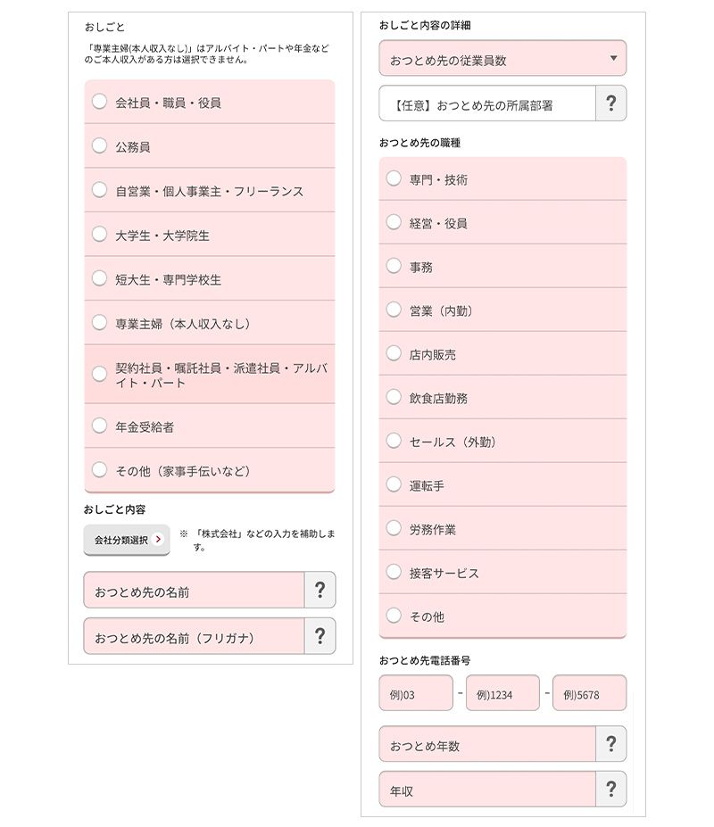The width and height of the screenshot is (714, 827).
Task: Click the 例)03 phone number field
Action: point(416,692)
